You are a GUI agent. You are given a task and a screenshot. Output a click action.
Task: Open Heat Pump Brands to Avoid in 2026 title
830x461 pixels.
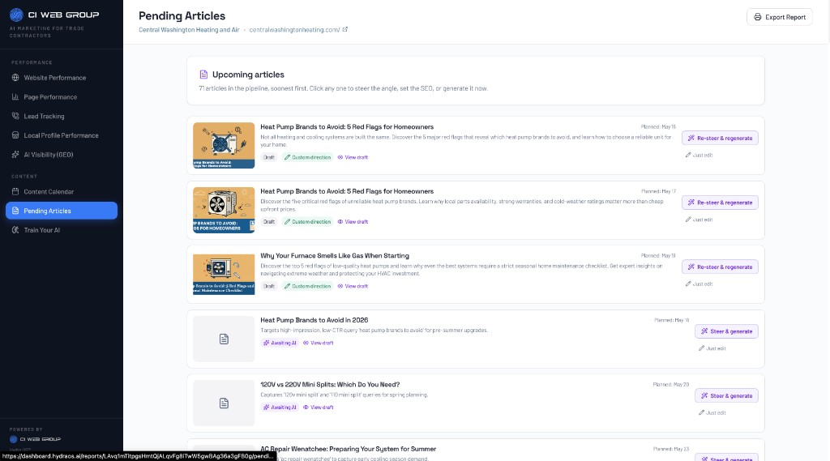click(x=314, y=320)
